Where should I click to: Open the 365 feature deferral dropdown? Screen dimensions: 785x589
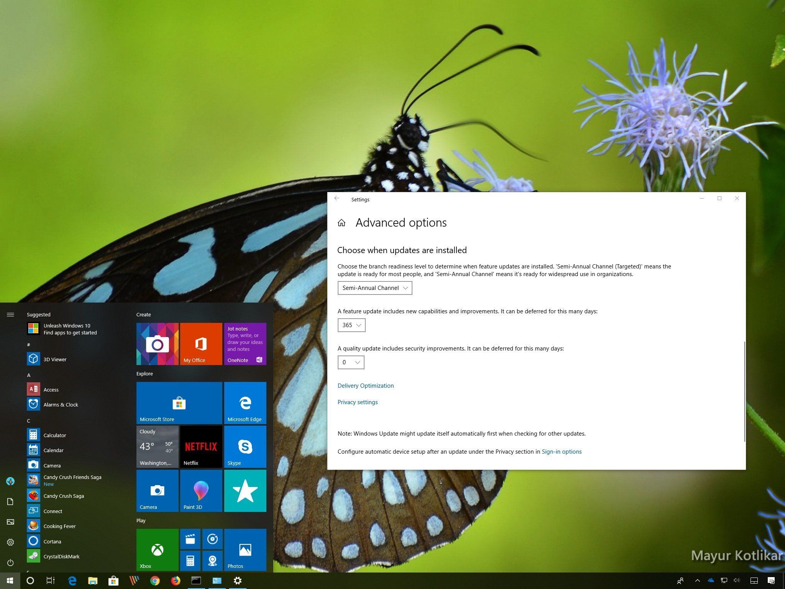click(x=351, y=325)
